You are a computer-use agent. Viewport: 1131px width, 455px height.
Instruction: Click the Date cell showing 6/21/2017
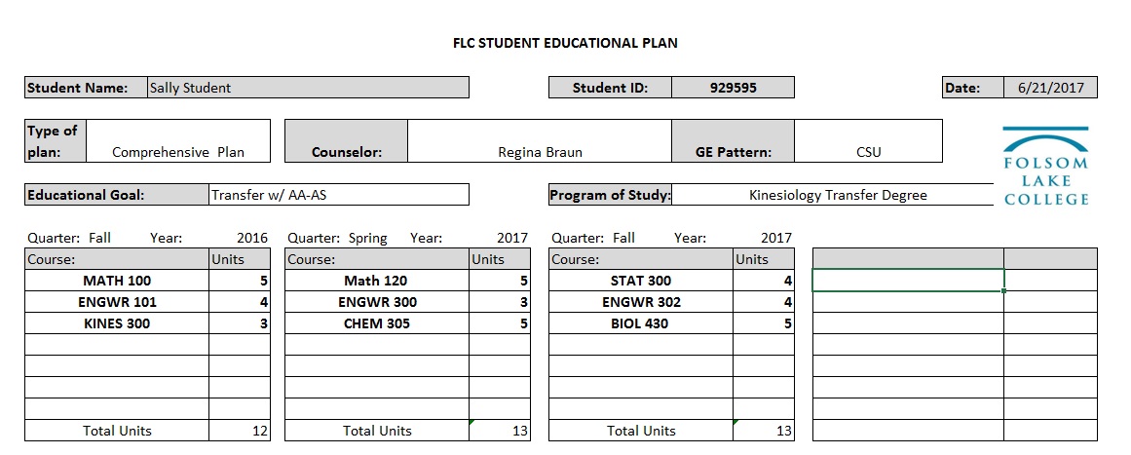click(1050, 88)
